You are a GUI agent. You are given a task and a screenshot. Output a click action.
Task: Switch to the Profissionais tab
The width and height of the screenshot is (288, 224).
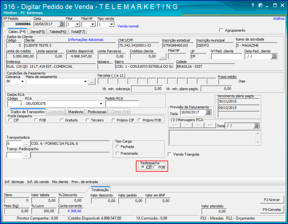click(97, 112)
